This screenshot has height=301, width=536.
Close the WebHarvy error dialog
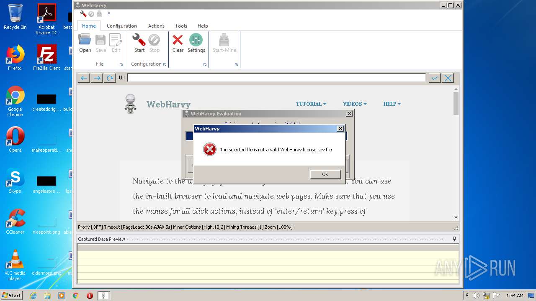pyautogui.click(x=340, y=129)
